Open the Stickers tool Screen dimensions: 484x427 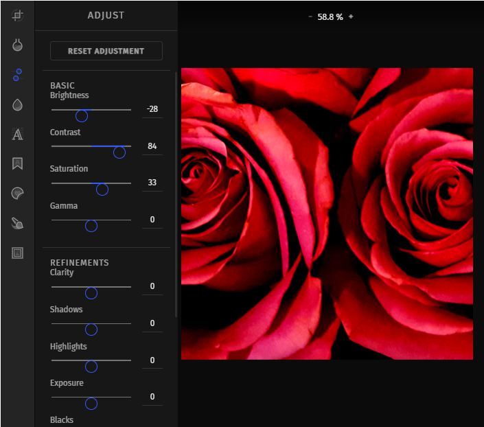pos(17,194)
